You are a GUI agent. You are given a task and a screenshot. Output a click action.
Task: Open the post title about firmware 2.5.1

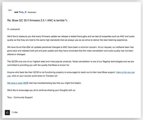click(x=36, y=20)
